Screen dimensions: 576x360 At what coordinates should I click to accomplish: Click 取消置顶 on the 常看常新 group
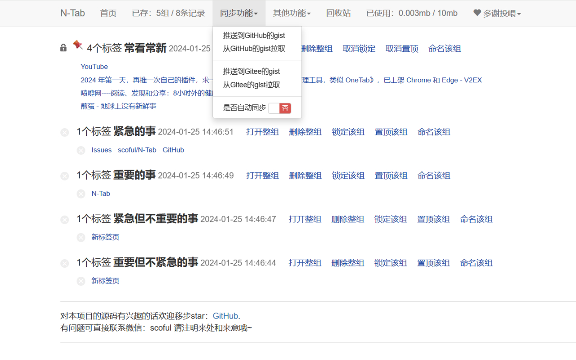401,48
